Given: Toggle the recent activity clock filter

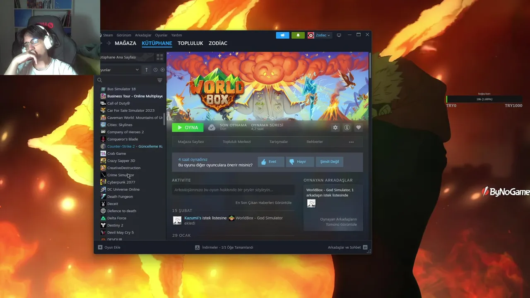Looking at the screenshot, I should point(155,70).
